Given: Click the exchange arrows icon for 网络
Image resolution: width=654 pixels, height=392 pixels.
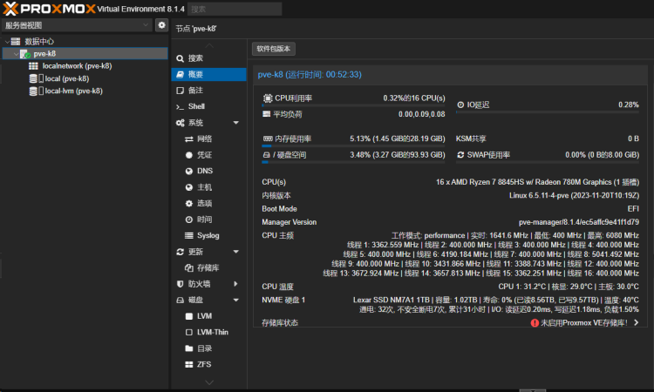Looking at the screenshot, I should pos(189,139).
